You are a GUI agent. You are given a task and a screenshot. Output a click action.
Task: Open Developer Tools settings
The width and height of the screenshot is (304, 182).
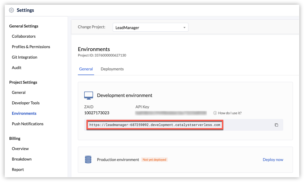click(26, 103)
